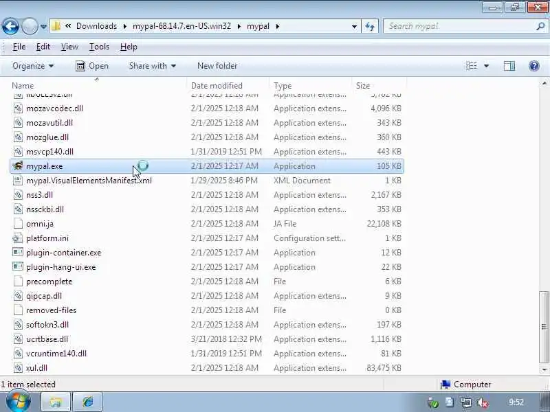This screenshot has width=550, height=412.
Task: Select the softokn3.dll file name
Action: click(47, 324)
